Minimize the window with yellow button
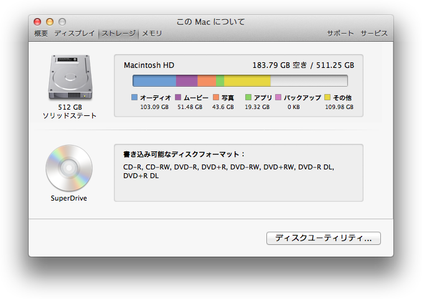 [50, 22]
